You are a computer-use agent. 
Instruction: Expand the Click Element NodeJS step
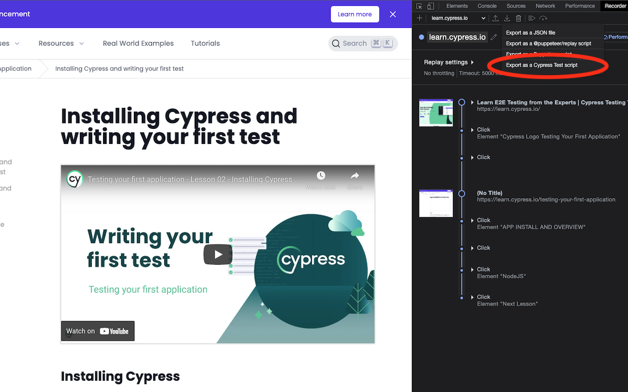[472, 269]
